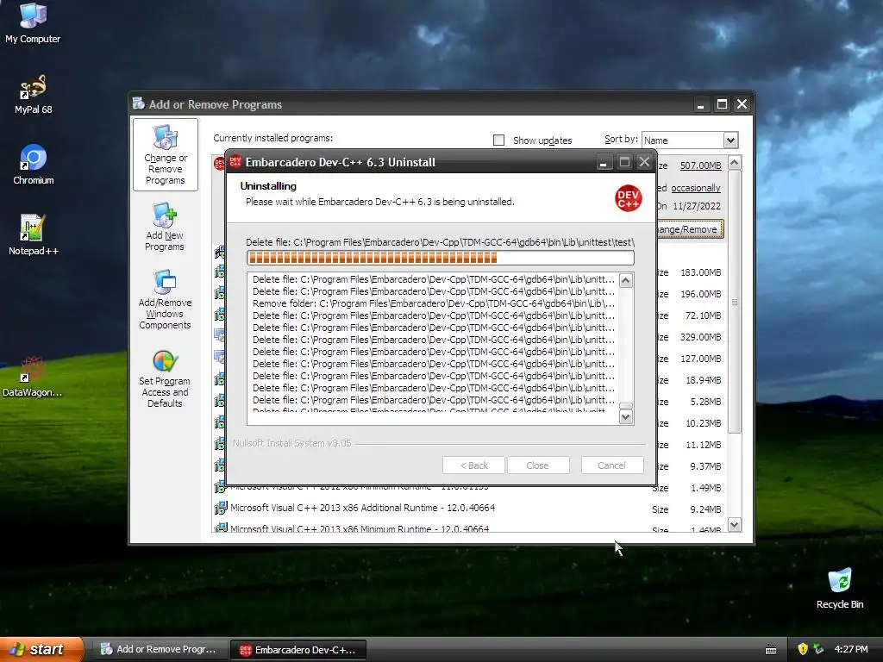Click the Back button in uninstaller

click(x=473, y=465)
